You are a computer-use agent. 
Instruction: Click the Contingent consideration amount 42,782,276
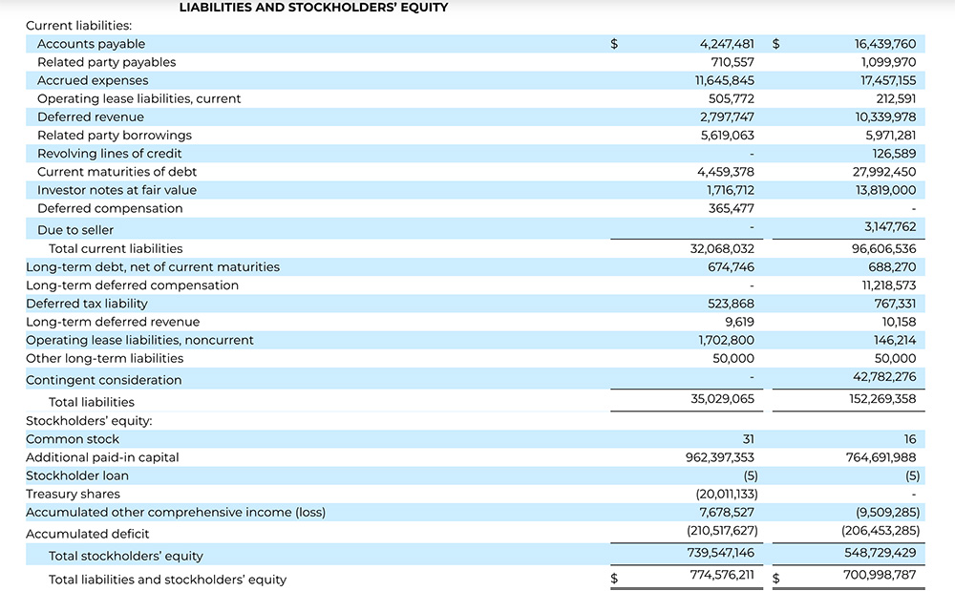884,377
